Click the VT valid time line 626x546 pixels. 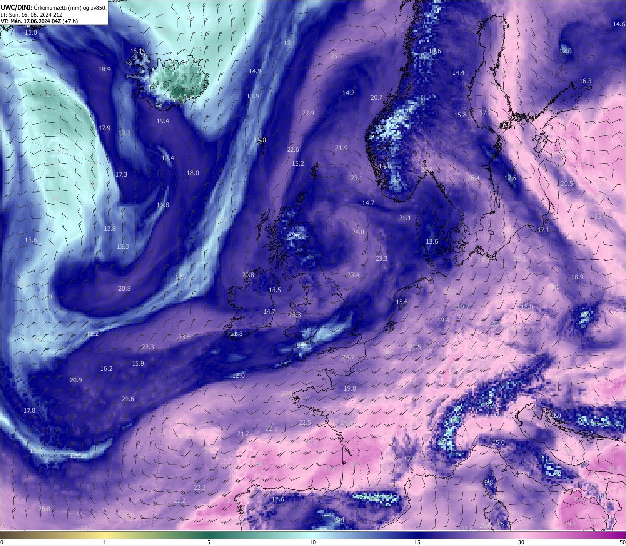(x=40, y=21)
